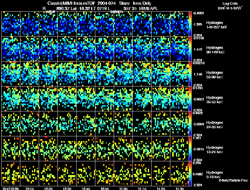
Task: Click the 0.6909 colorbar value
Action: pos(199,124)
